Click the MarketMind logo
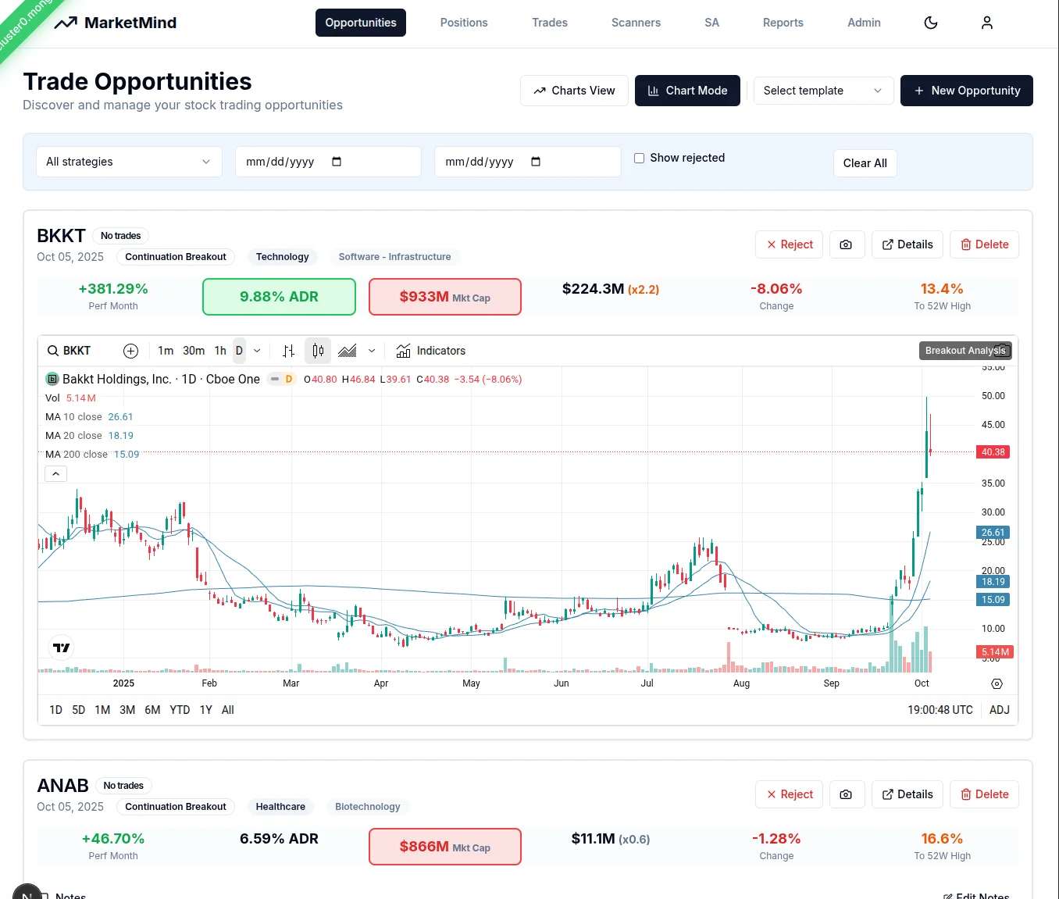The width and height of the screenshot is (1059, 899). click(115, 23)
